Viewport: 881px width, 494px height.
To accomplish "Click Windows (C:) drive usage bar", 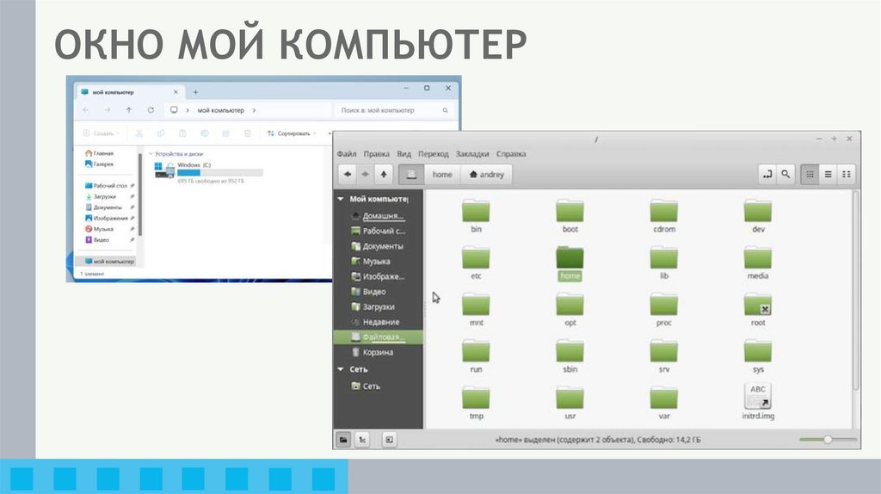I will 219,173.
